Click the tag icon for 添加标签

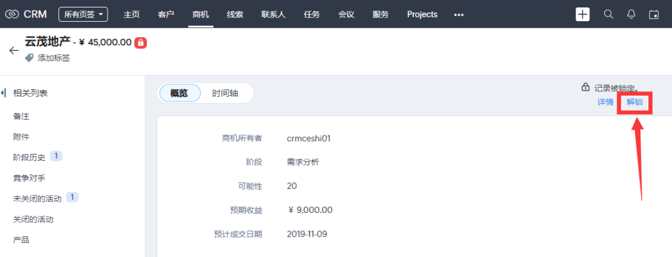pos(29,58)
